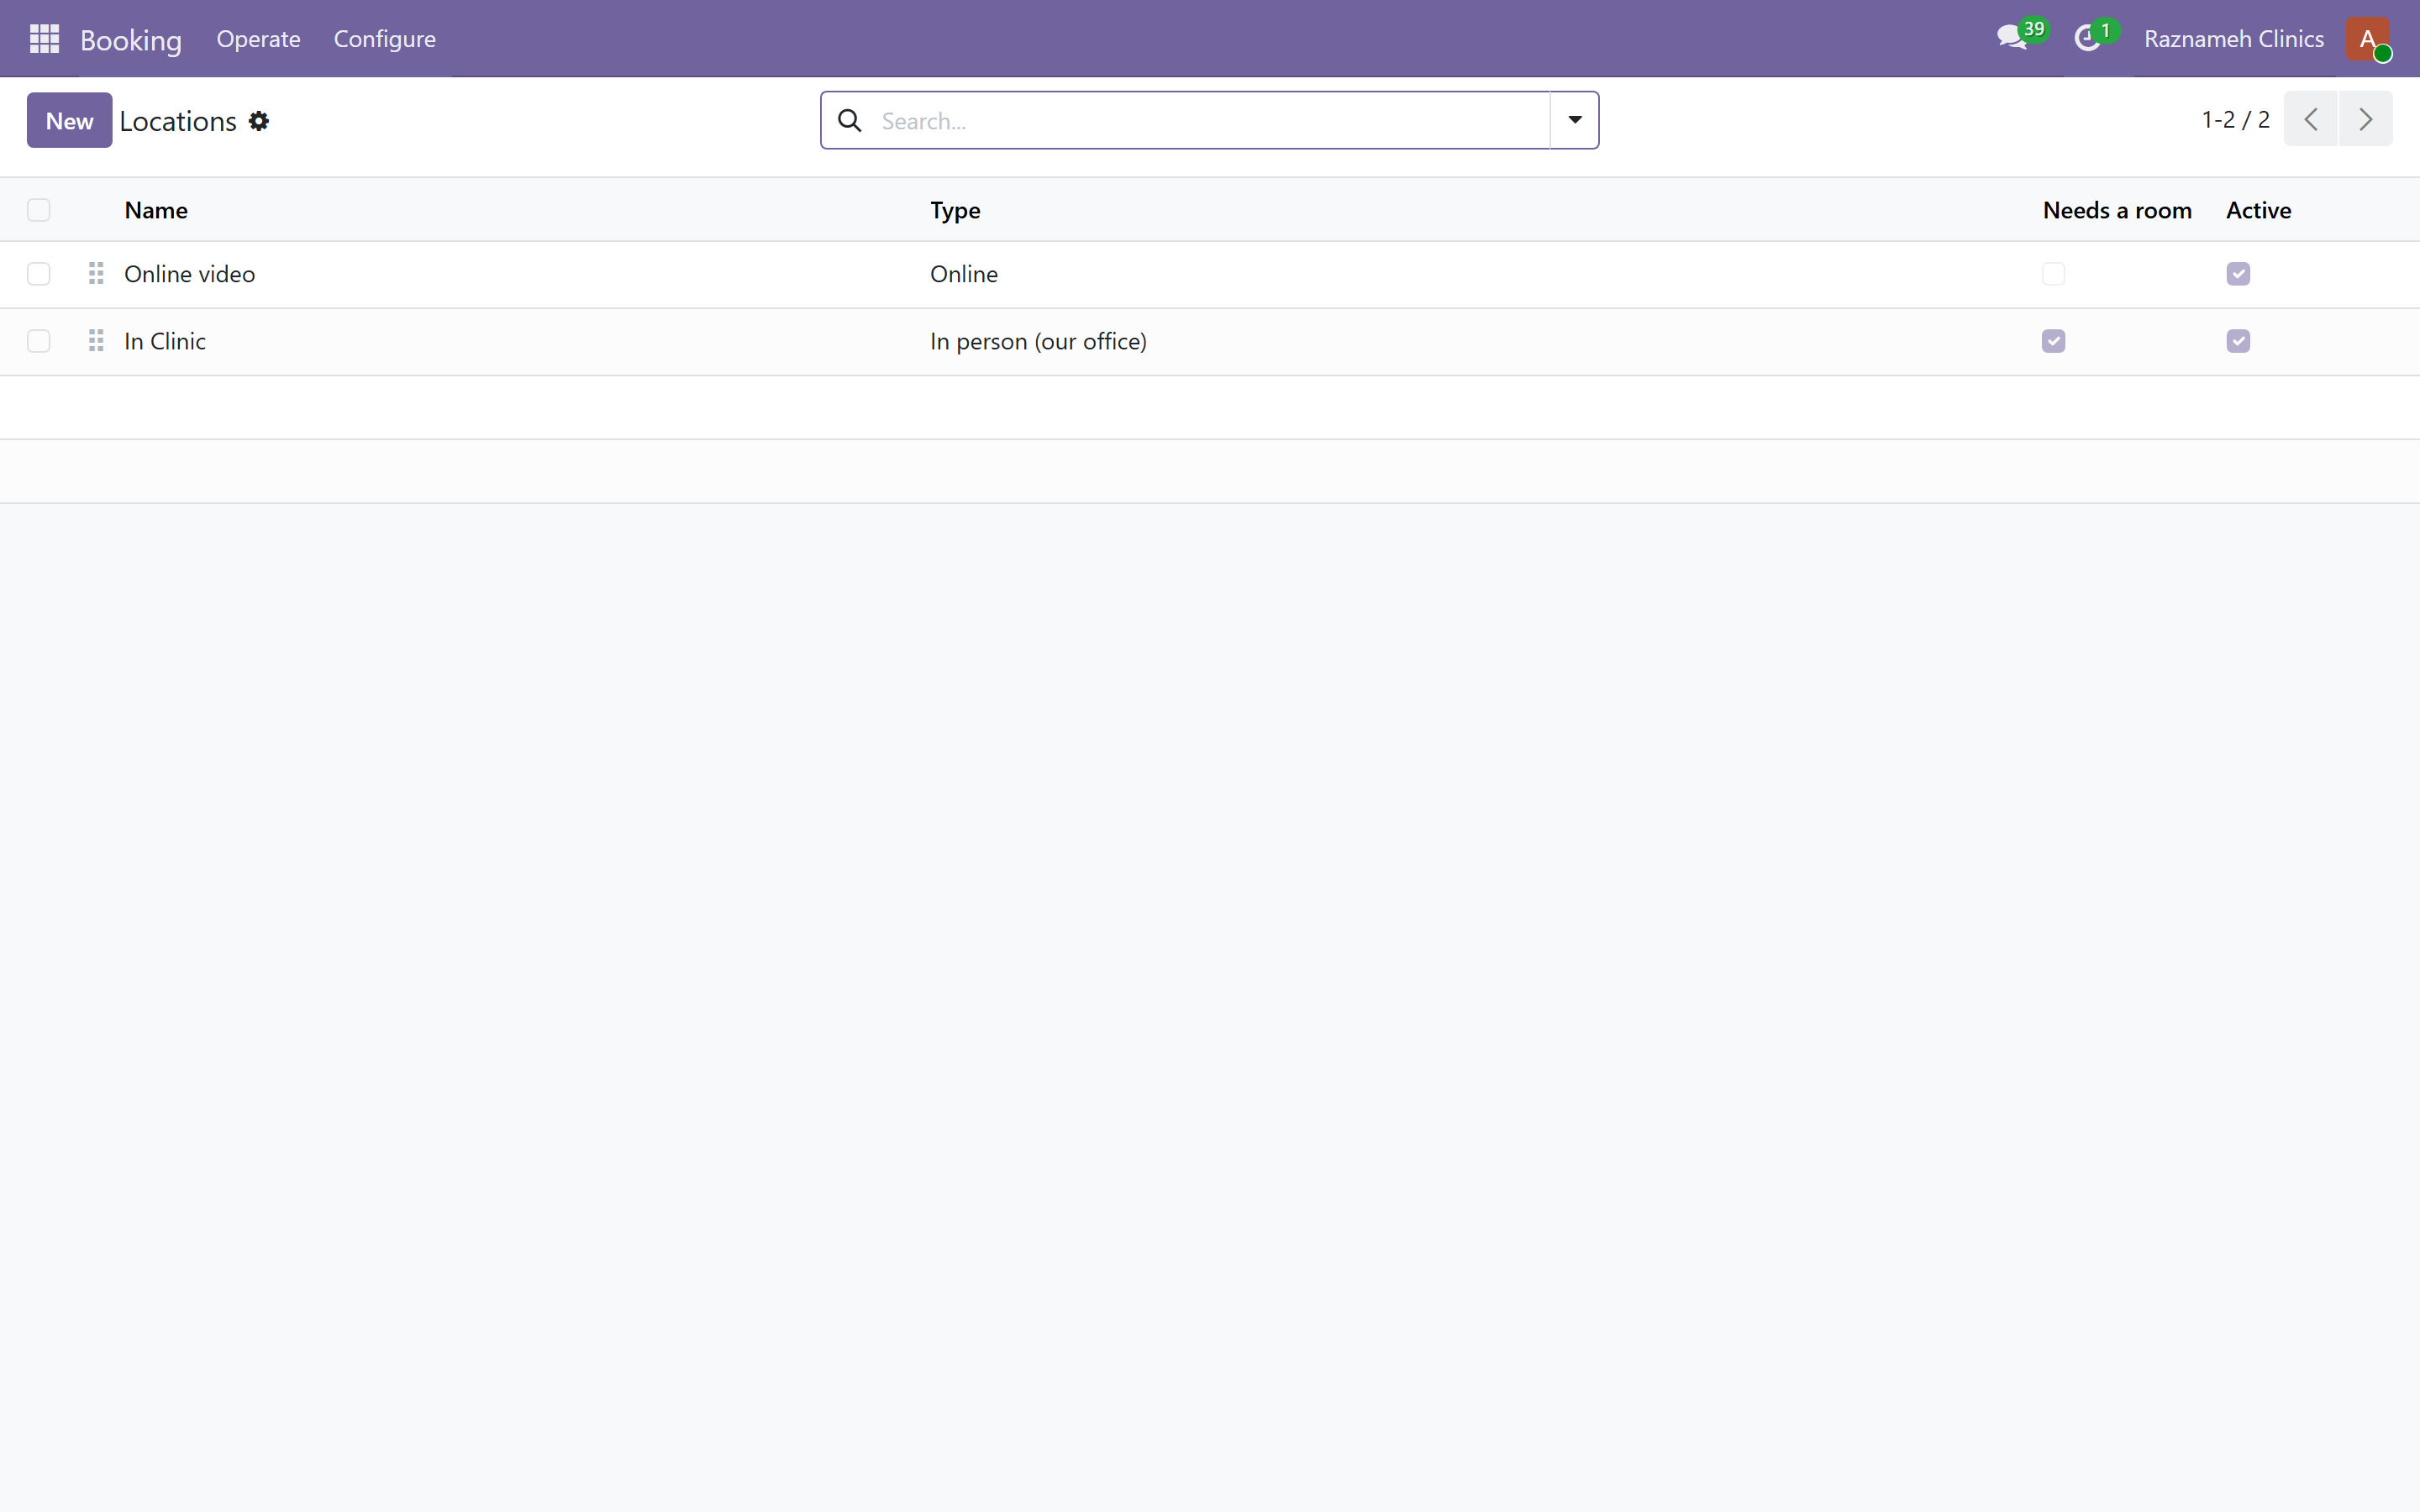
Task: Click the Locations gear settings icon
Action: (259, 121)
